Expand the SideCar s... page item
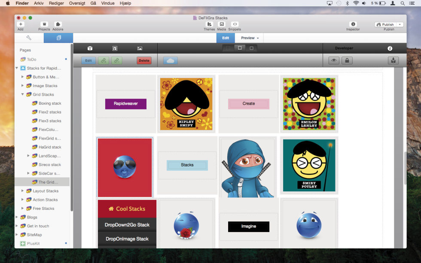The width and height of the screenshot is (421, 263). [28, 173]
